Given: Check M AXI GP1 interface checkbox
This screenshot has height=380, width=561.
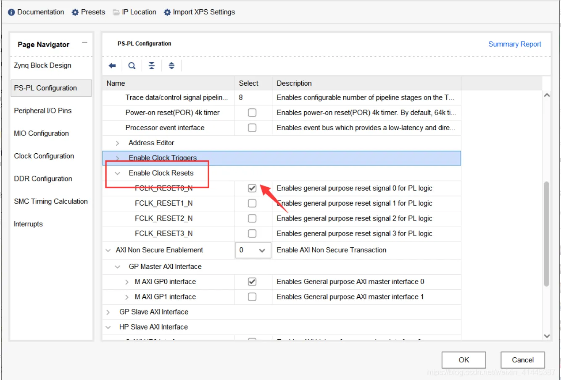Looking at the screenshot, I should [x=252, y=297].
